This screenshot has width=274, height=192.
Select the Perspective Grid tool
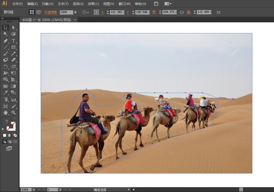(x=13, y=79)
